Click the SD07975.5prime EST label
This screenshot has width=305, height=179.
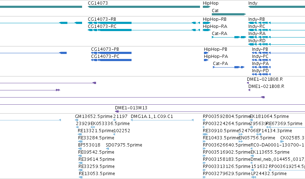tap(124, 145)
